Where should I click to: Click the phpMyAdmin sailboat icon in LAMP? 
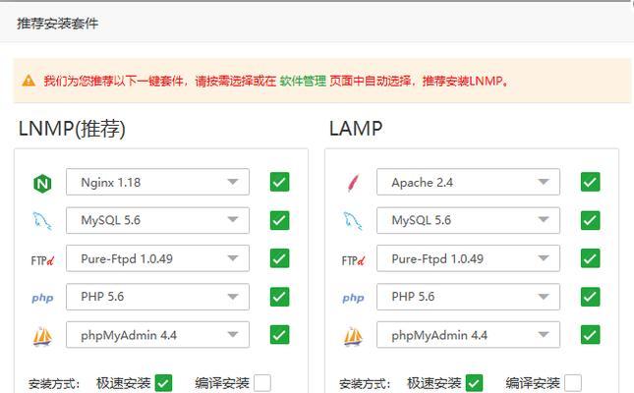pyautogui.click(x=353, y=336)
